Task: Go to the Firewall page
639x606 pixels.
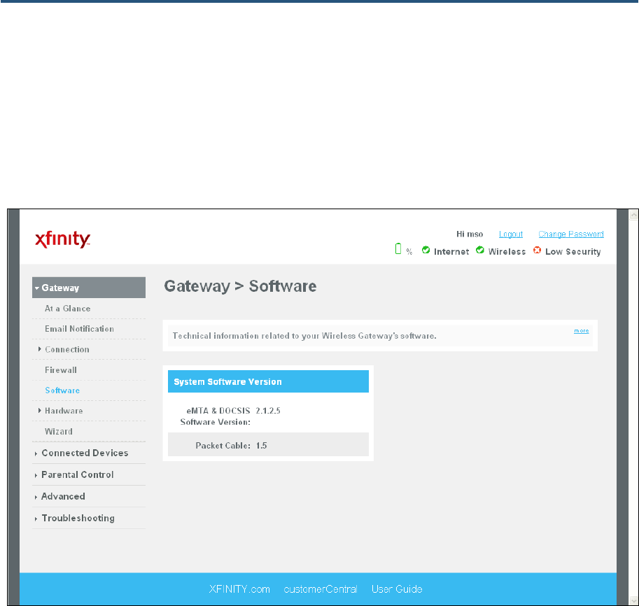Action: coord(61,369)
